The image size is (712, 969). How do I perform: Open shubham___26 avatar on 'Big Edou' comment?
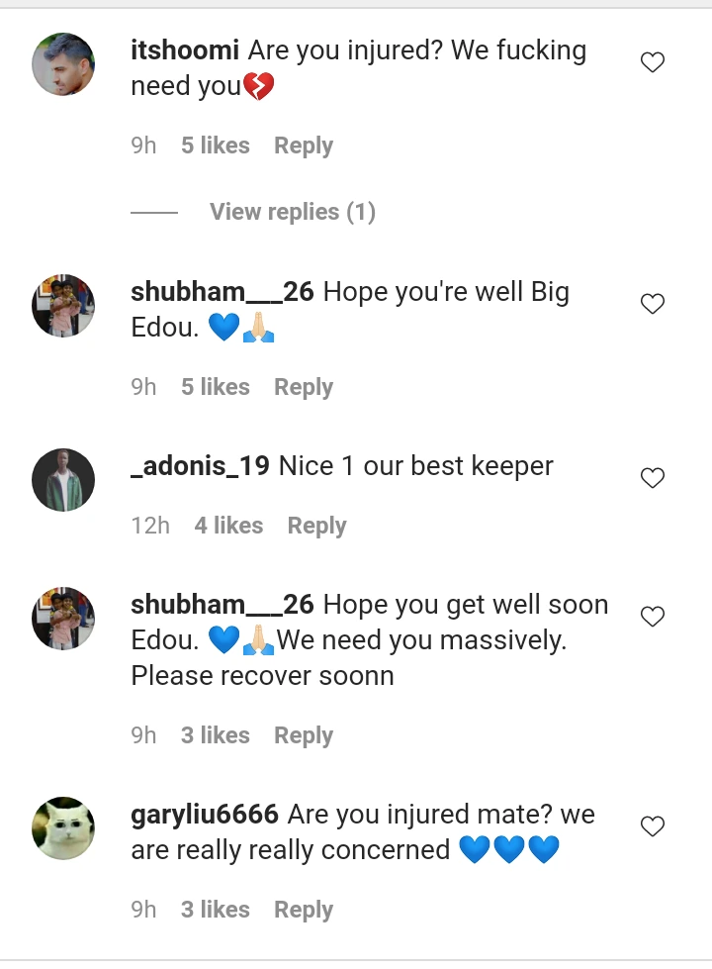(x=63, y=305)
